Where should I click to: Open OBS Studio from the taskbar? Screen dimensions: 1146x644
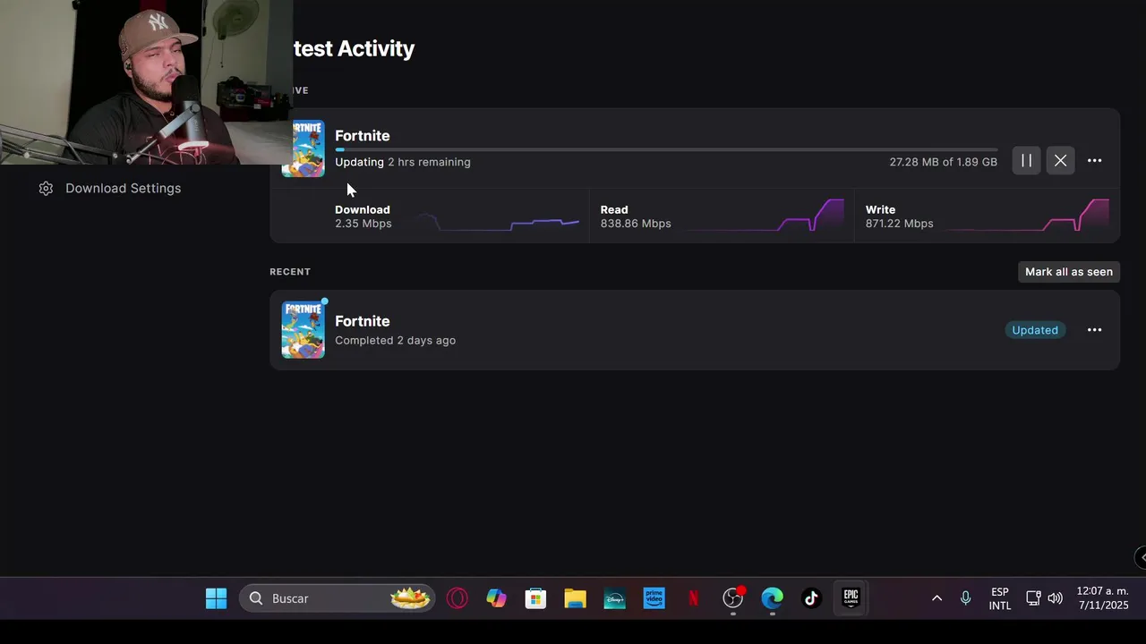[733, 598]
